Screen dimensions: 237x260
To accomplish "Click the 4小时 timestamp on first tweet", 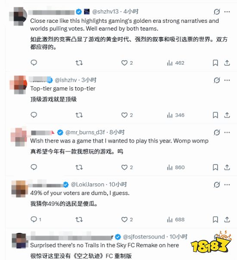I will click(x=131, y=12).
